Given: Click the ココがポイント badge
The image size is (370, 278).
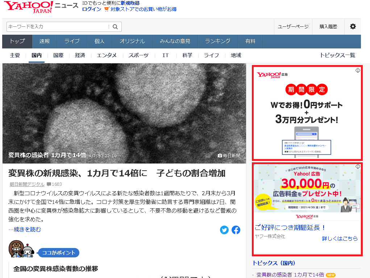Looking at the screenshot, I should coord(58,253).
